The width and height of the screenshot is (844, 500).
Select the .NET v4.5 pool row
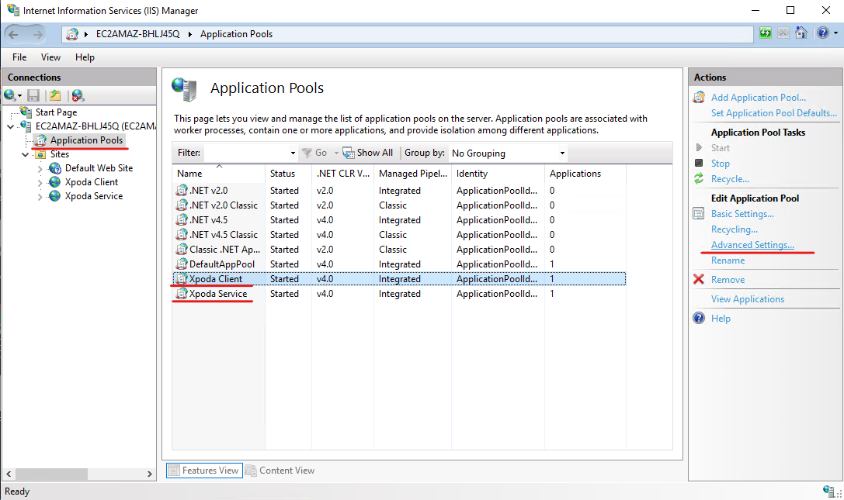pos(399,220)
